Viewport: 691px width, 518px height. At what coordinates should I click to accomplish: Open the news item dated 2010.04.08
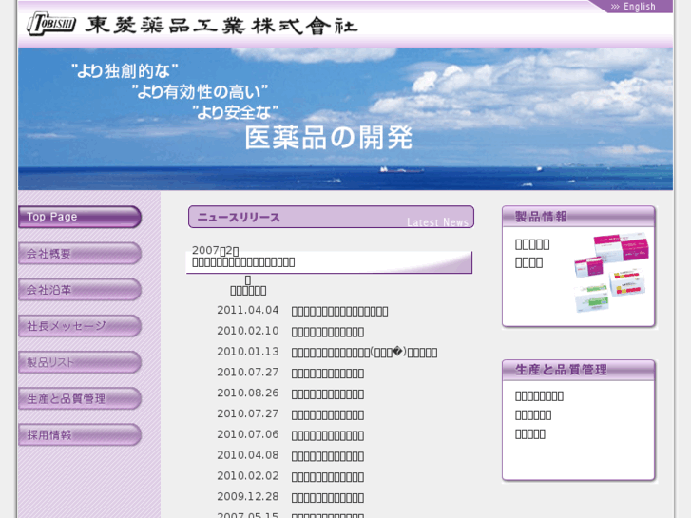328,456
